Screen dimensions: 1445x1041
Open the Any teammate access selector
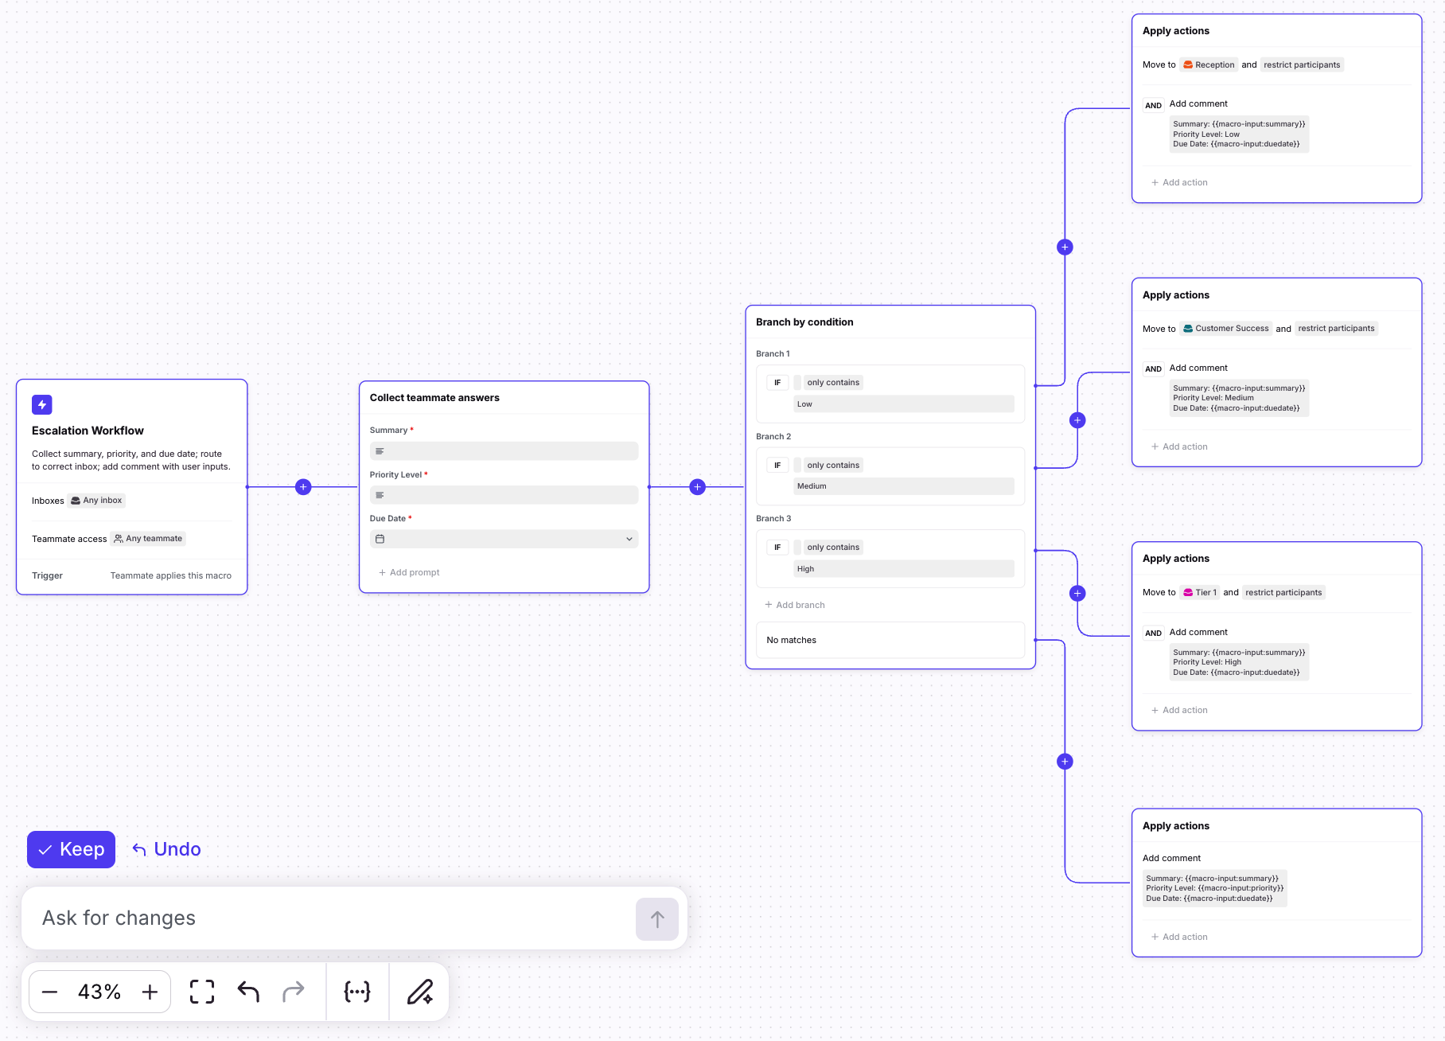[148, 539]
